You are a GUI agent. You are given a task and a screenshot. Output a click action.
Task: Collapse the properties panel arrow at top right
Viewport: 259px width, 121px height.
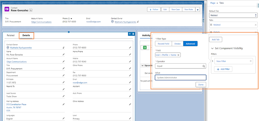pos(258,6)
